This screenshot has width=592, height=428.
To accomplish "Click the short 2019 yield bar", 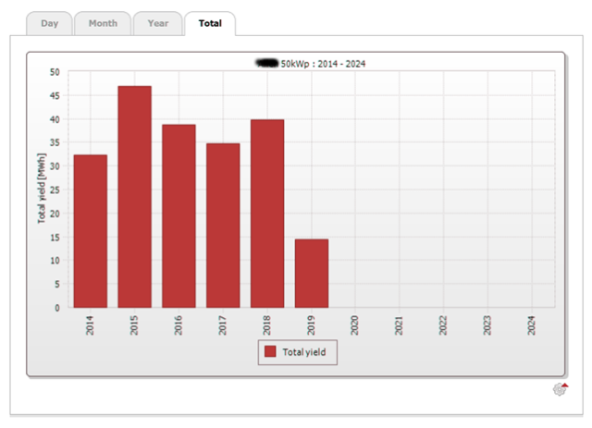I will coord(312,274).
